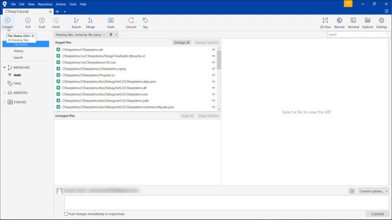Open the tab list dropdown arrow
The height and width of the screenshot is (220, 392).
tap(65, 12)
